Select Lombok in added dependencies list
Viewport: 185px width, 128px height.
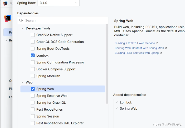[x=126, y=102]
